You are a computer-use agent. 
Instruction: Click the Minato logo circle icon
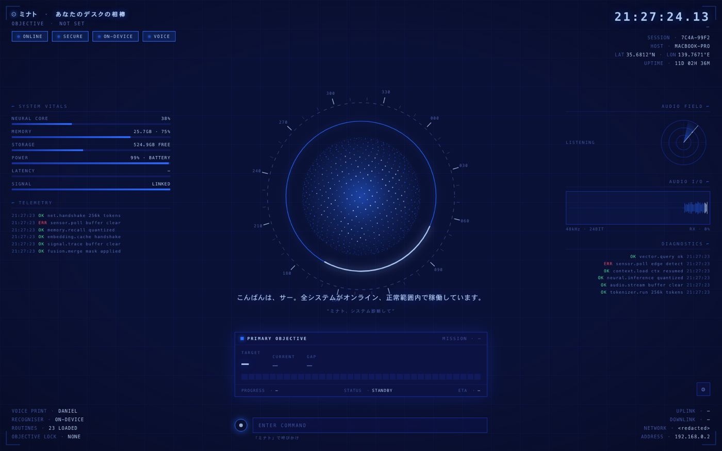pyautogui.click(x=14, y=14)
